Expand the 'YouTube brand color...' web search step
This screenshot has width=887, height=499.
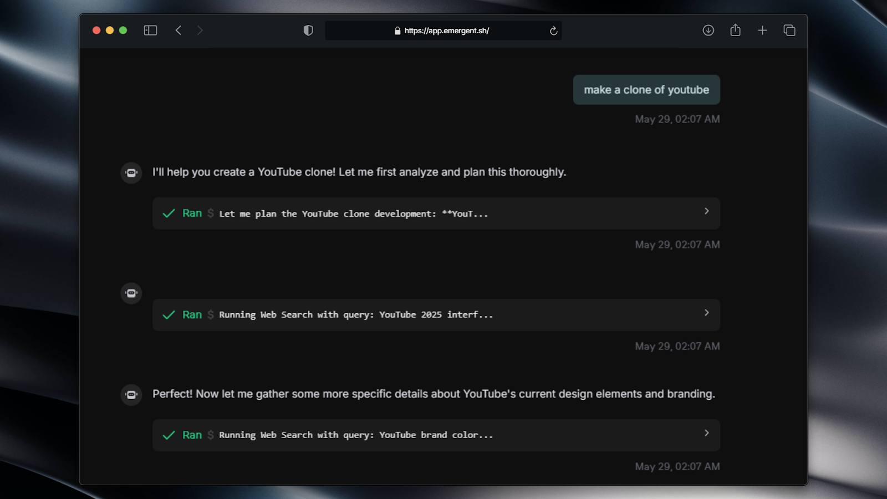pyautogui.click(x=706, y=433)
